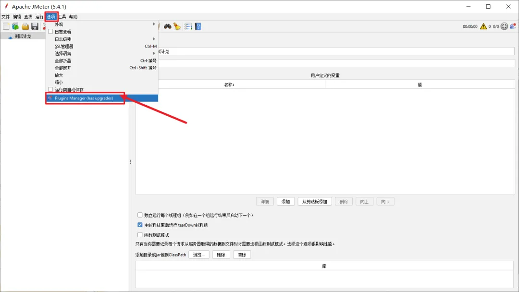
Task: Click the 清除 button
Action: [242, 255]
